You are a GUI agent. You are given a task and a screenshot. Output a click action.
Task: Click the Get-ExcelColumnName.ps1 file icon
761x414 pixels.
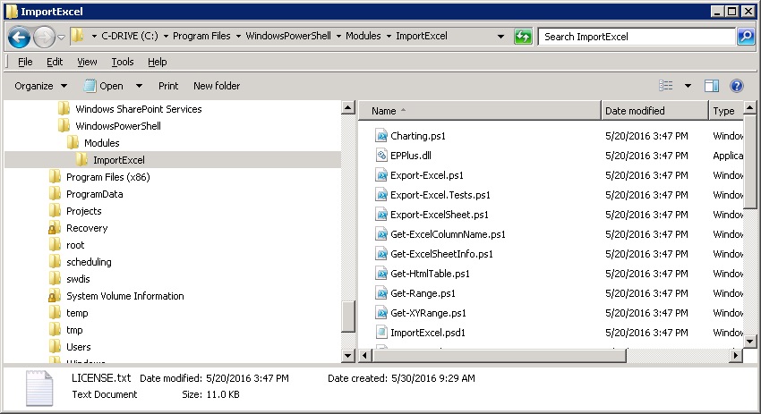click(381, 234)
